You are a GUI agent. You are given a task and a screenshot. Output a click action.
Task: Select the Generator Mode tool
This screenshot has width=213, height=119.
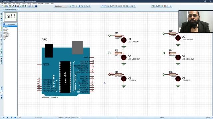(x=1, y=40)
